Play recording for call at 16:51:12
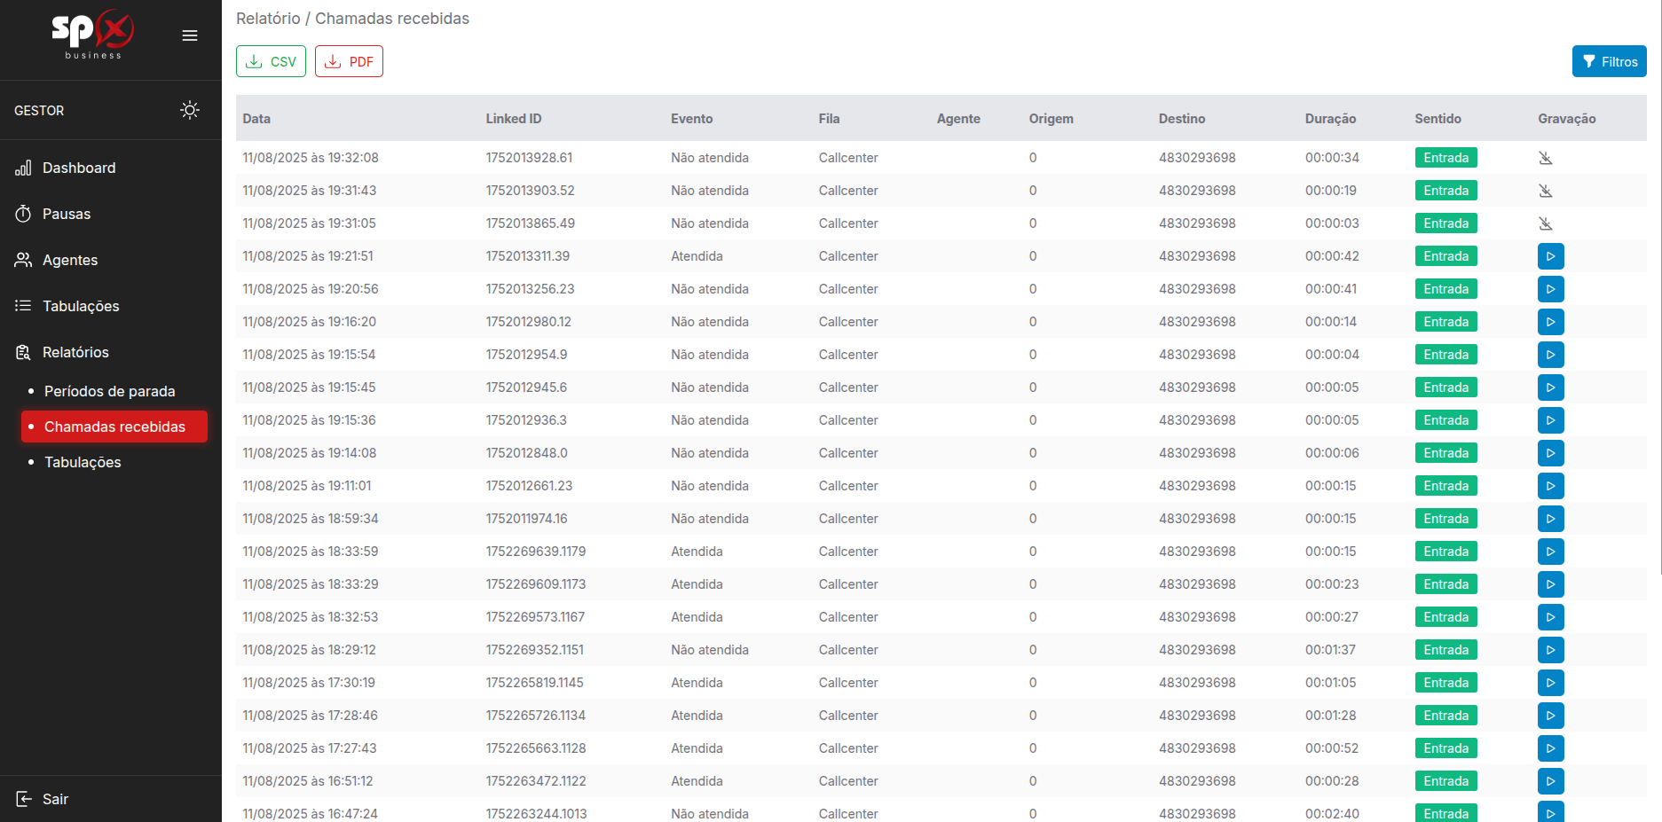Viewport: 1662px width, 822px height. click(1550, 781)
